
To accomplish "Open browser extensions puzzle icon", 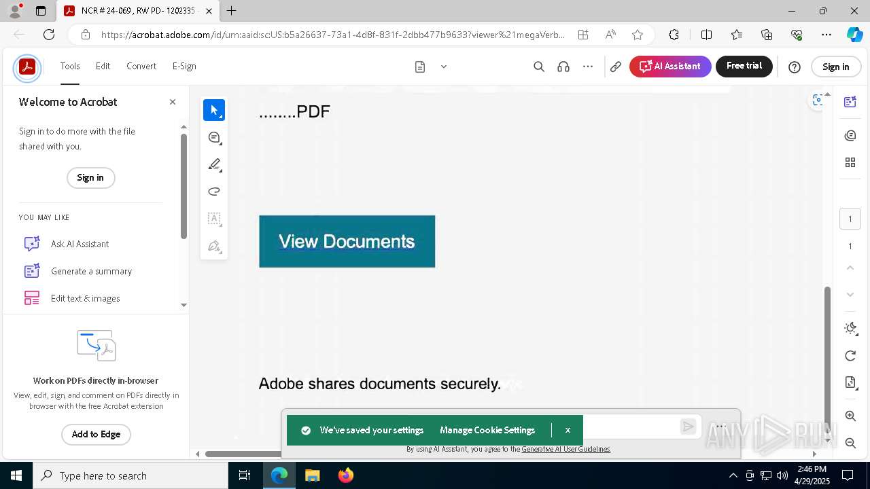I will coord(674,35).
